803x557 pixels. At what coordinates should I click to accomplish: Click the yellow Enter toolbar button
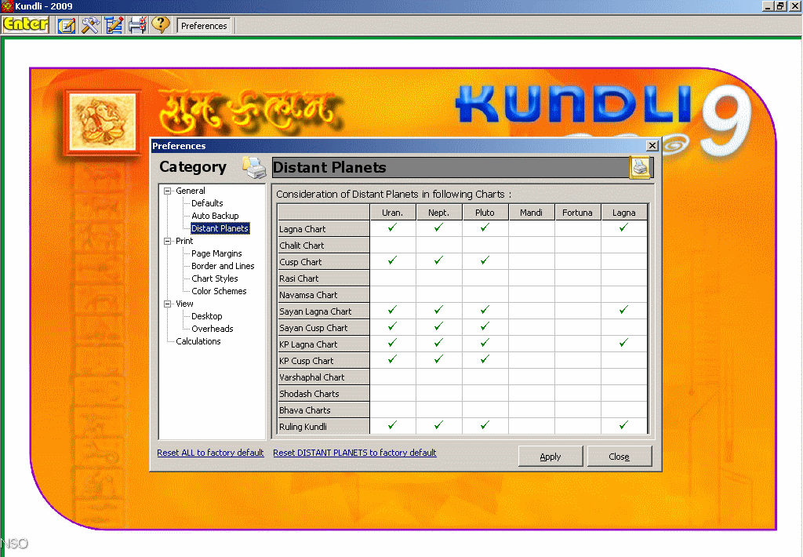point(26,25)
